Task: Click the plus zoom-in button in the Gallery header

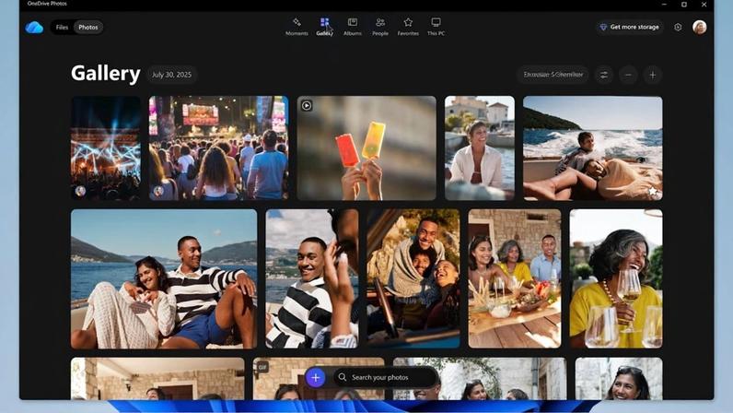Action: (x=653, y=75)
